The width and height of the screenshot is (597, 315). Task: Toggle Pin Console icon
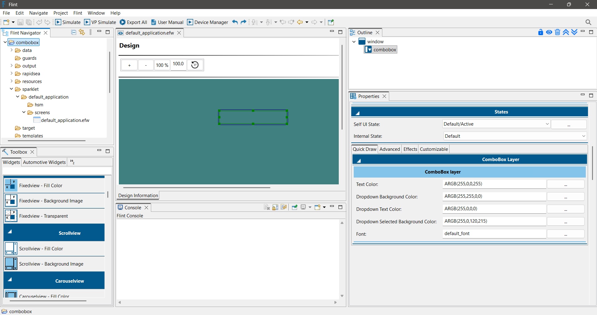[295, 207]
